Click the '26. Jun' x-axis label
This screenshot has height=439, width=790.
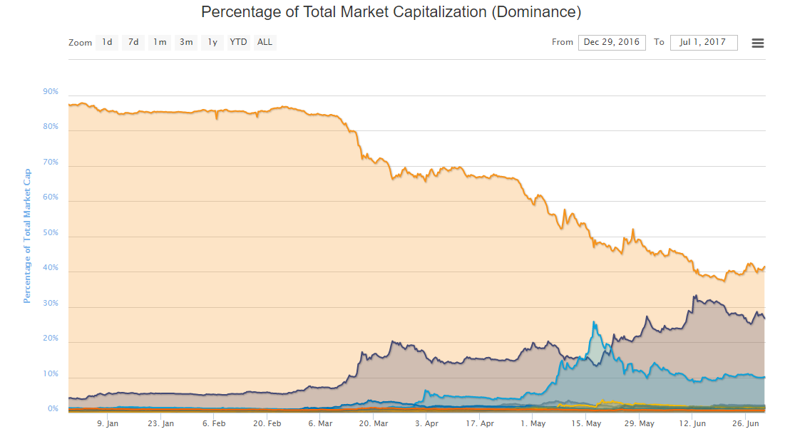click(x=746, y=423)
